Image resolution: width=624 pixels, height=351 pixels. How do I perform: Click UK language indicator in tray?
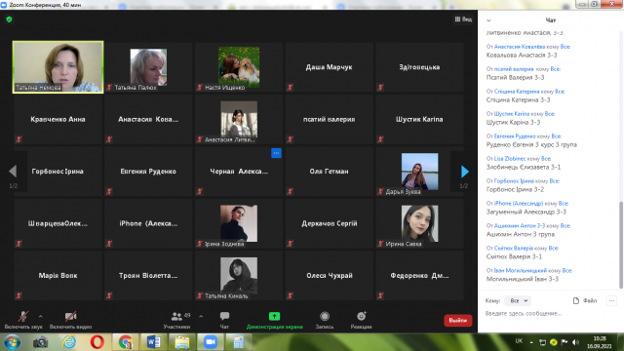coord(519,341)
